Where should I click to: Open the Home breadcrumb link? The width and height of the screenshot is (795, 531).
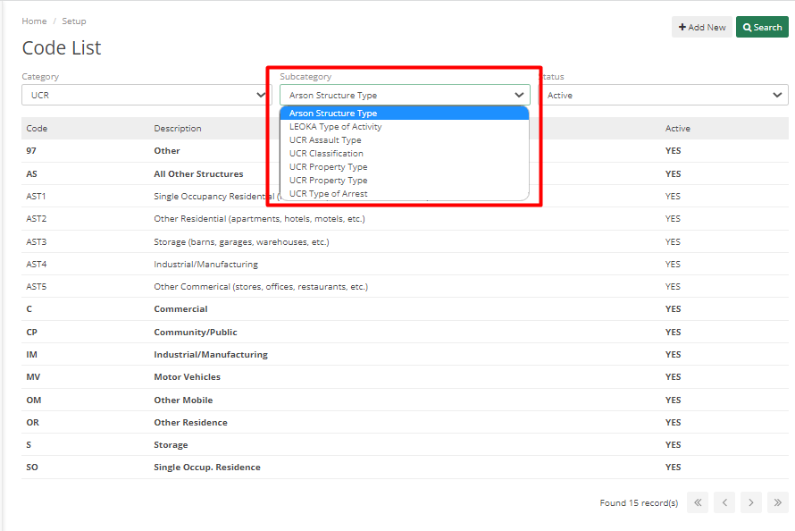[x=34, y=21]
